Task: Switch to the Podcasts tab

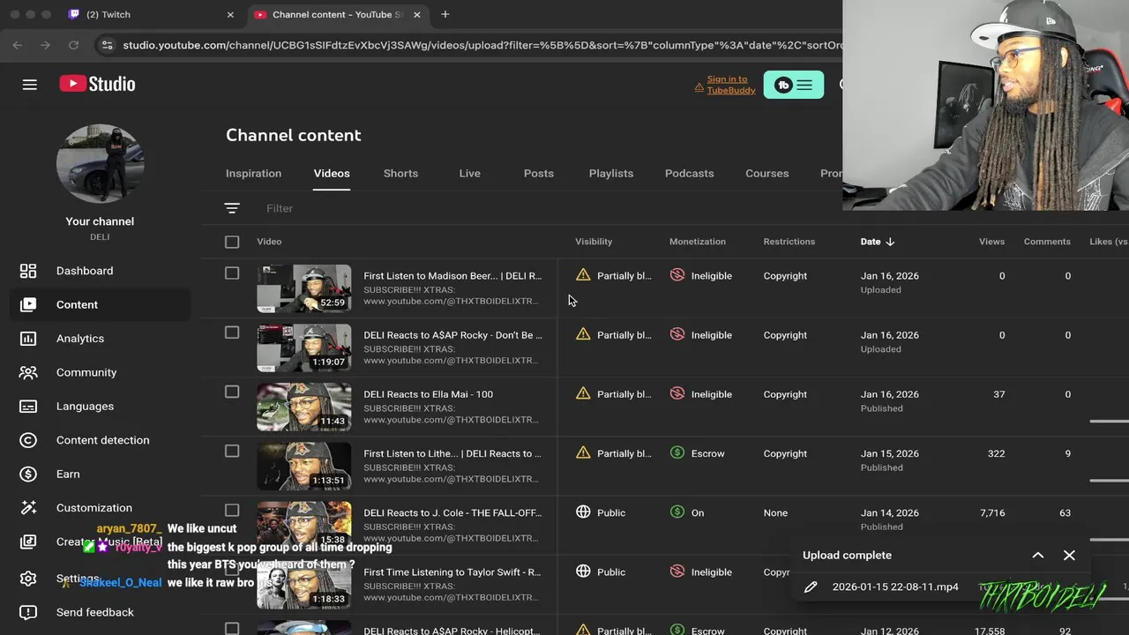Action: point(689,173)
